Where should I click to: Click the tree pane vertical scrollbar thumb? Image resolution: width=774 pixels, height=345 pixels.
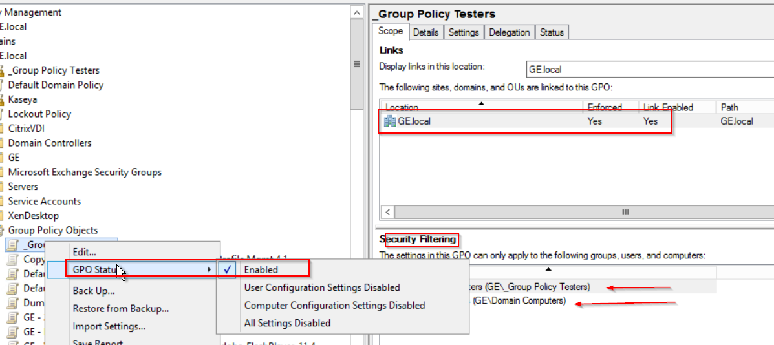tap(356, 64)
